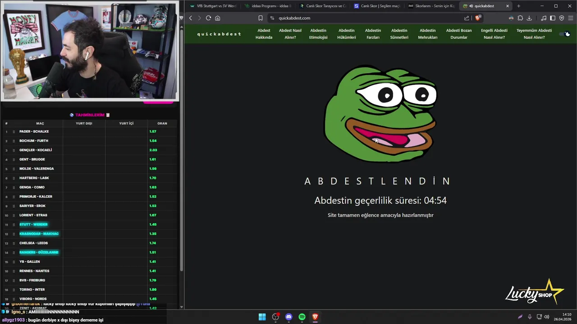The height and width of the screenshot is (324, 577).
Task: Click the microphone tray icon
Action: pyautogui.click(x=530, y=317)
